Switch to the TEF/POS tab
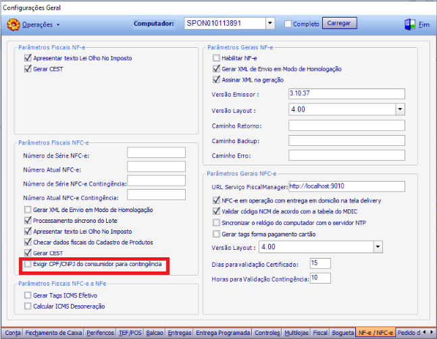The image size is (437, 339). point(130,333)
